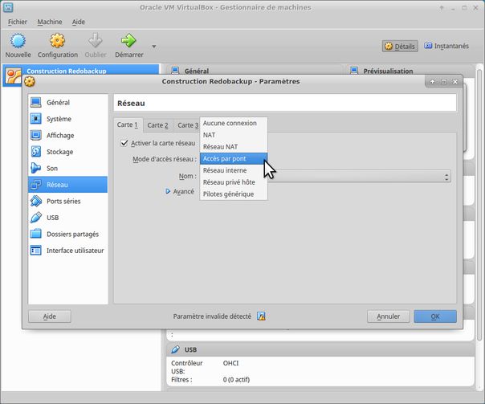Confirm settings with OK button

pyautogui.click(x=435, y=316)
